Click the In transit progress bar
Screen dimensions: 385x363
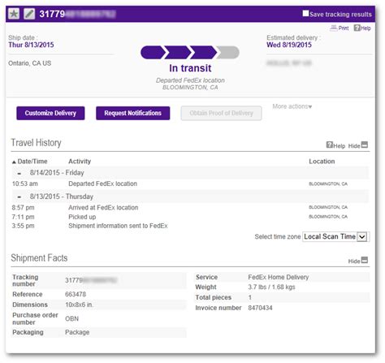[x=190, y=52]
